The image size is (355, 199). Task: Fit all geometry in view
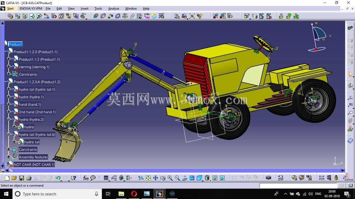(x=148, y=178)
